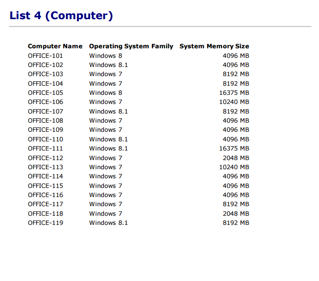This screenshot has width=319, height=281.
Task: Click Windows 8.1 in the OFFICE-111 row
Action: pos(108,148)
